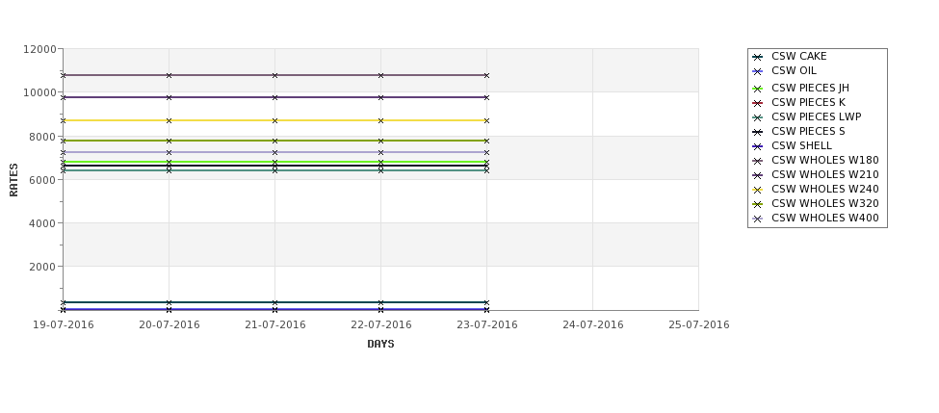This screenshot has width=939, height=413.
Task: Click the CSW WHOLES W240 legend marker
Action: tap(757, 190)
